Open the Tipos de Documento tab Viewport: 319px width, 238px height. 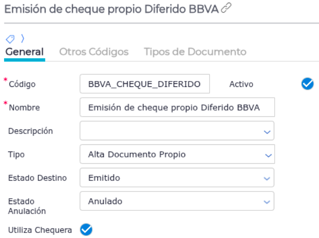click(195, 52)
